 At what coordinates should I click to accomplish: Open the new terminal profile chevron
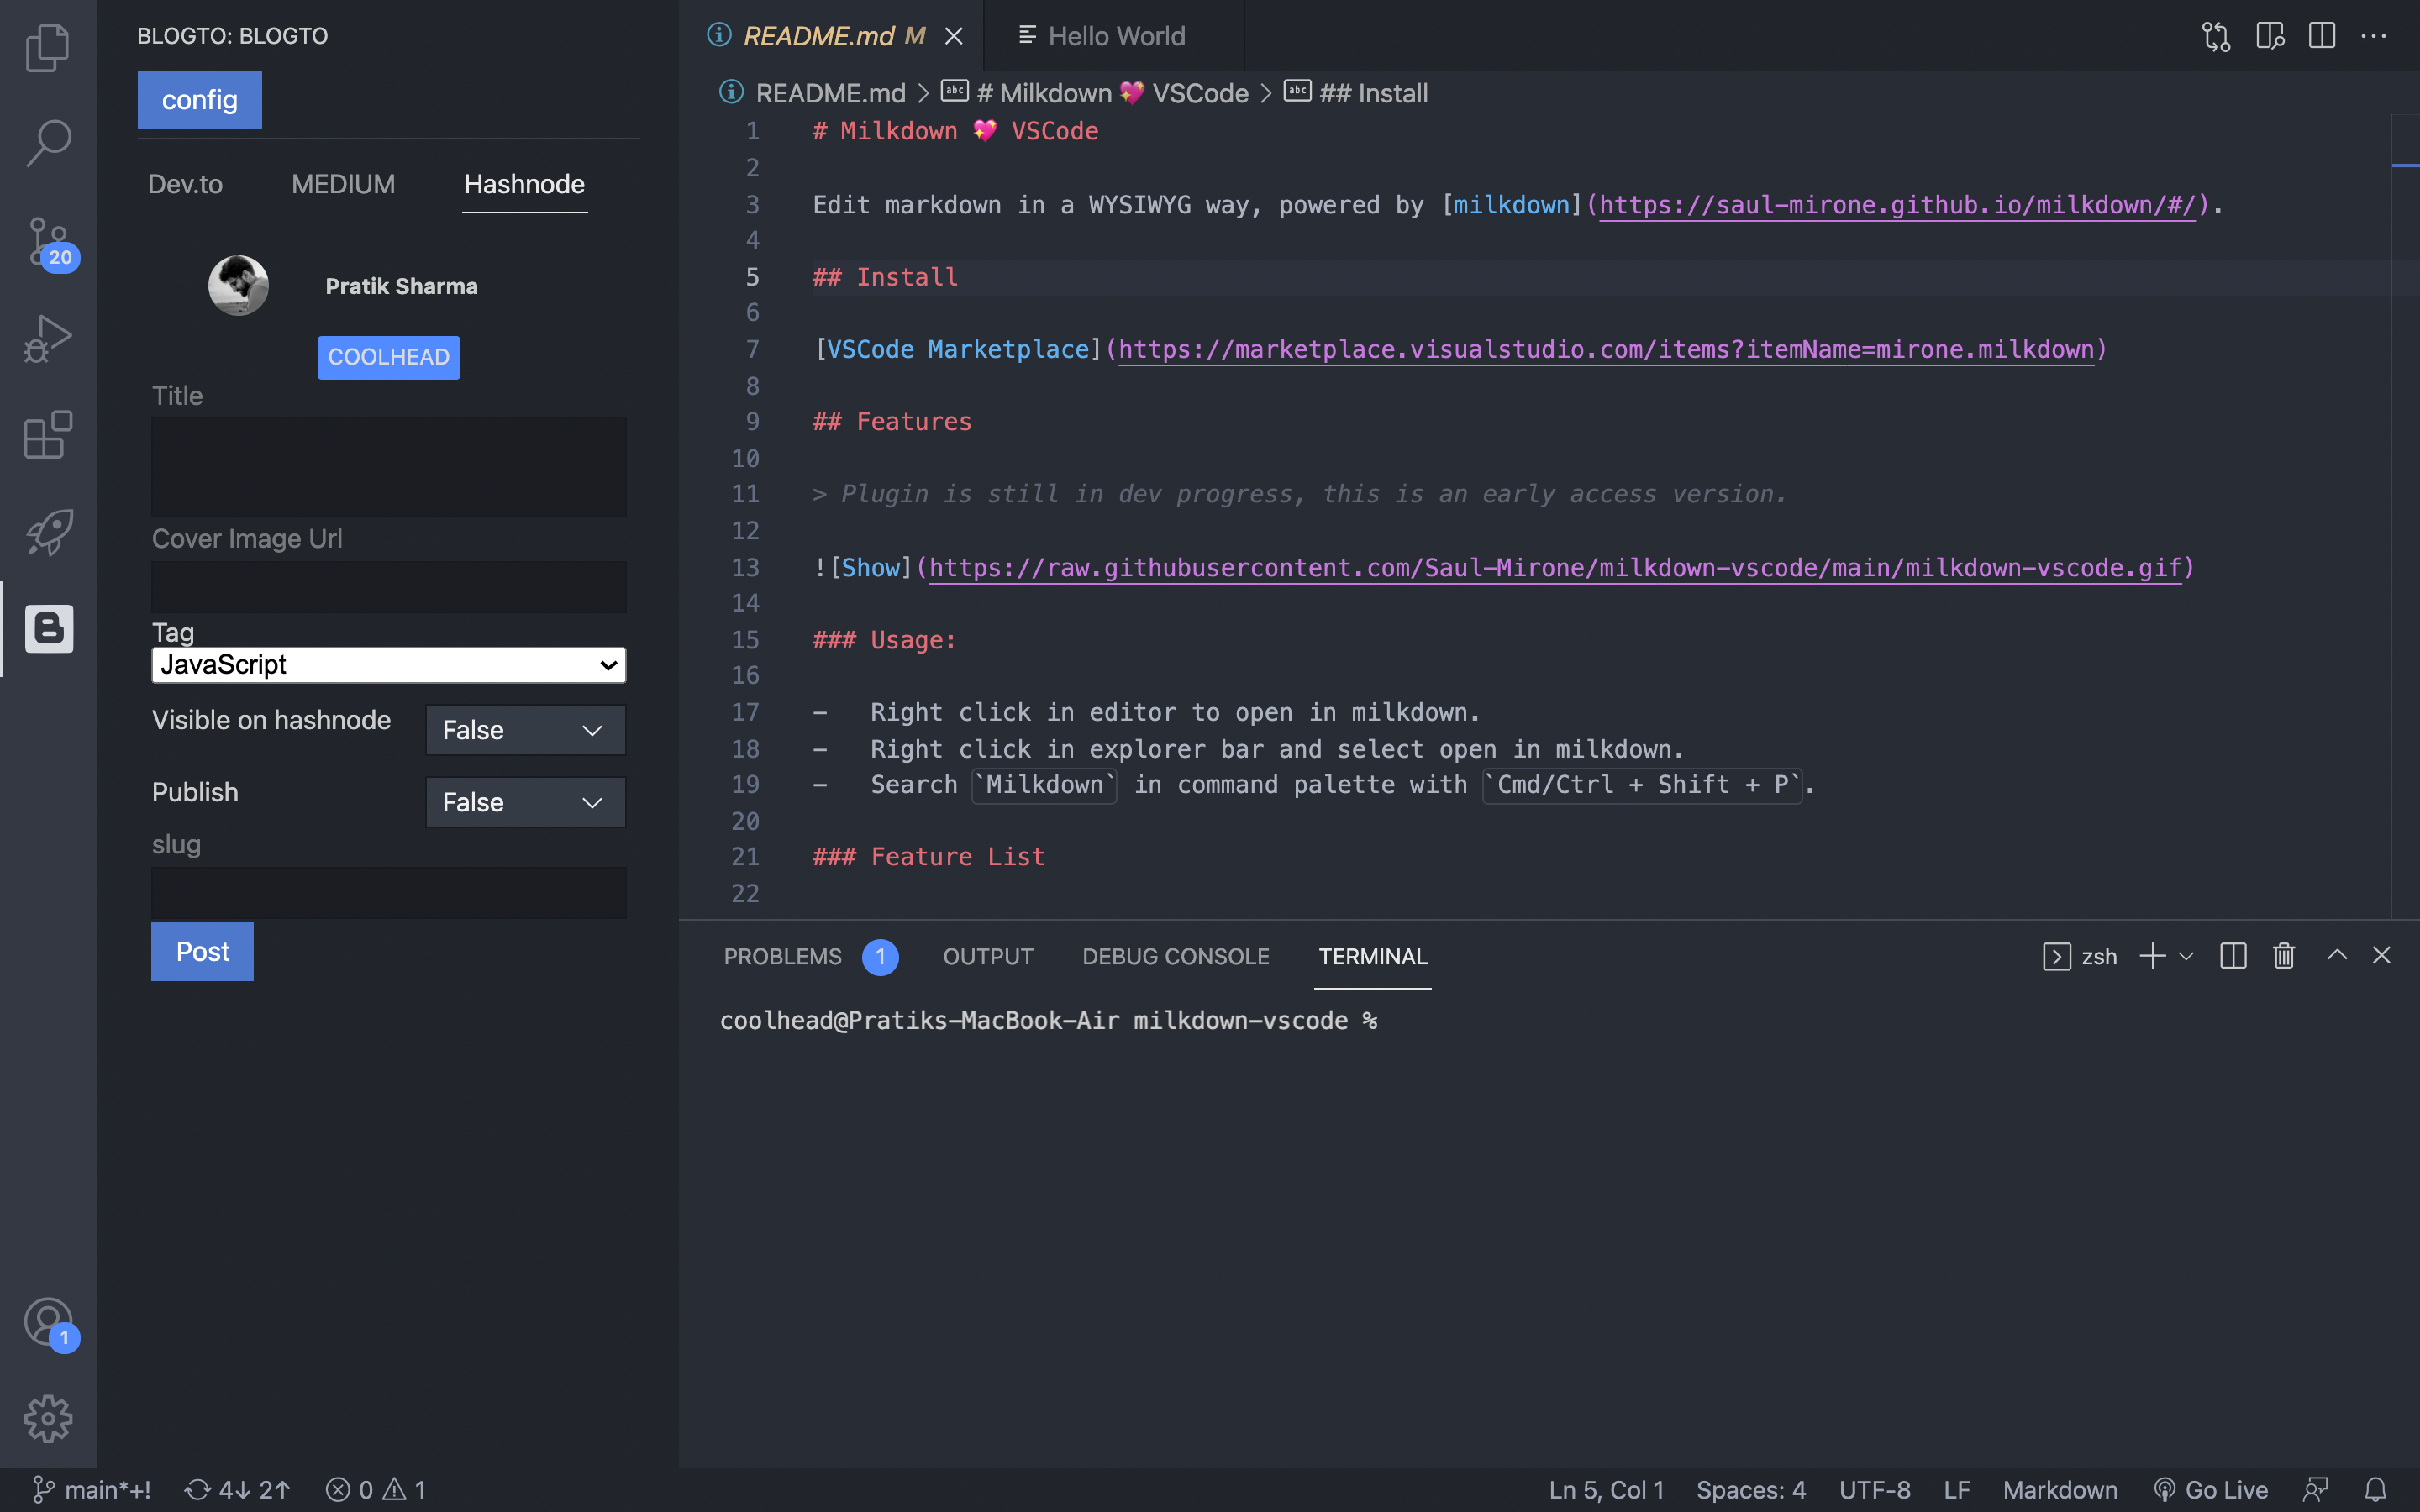2186,956
